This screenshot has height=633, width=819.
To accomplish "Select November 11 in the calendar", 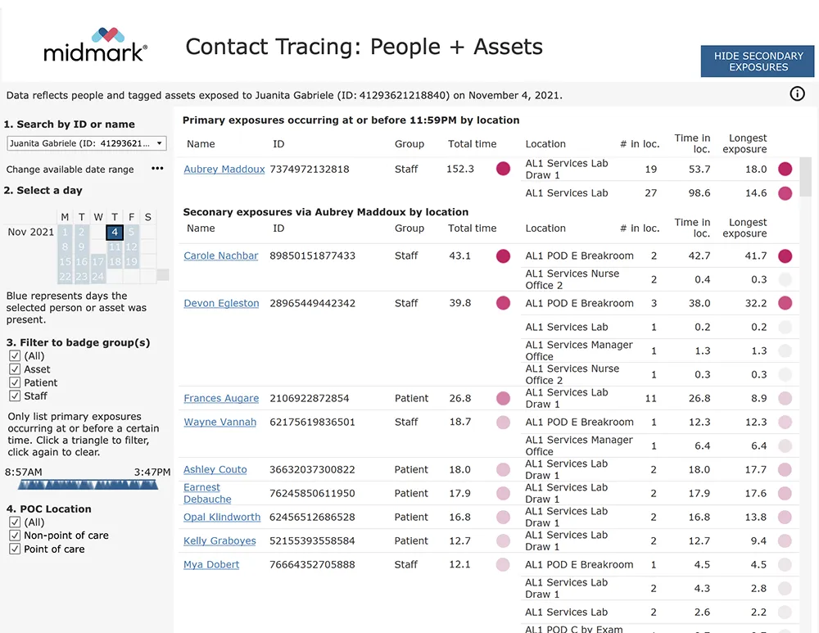I will (x=115, y=246).
